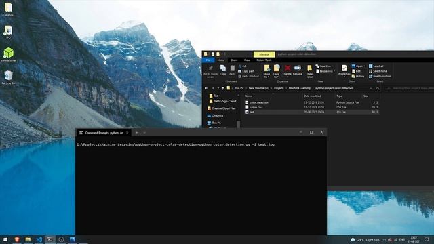
Task: Click New Volume (D:) in breadcrumb
Action: click(x=259, y=88)
